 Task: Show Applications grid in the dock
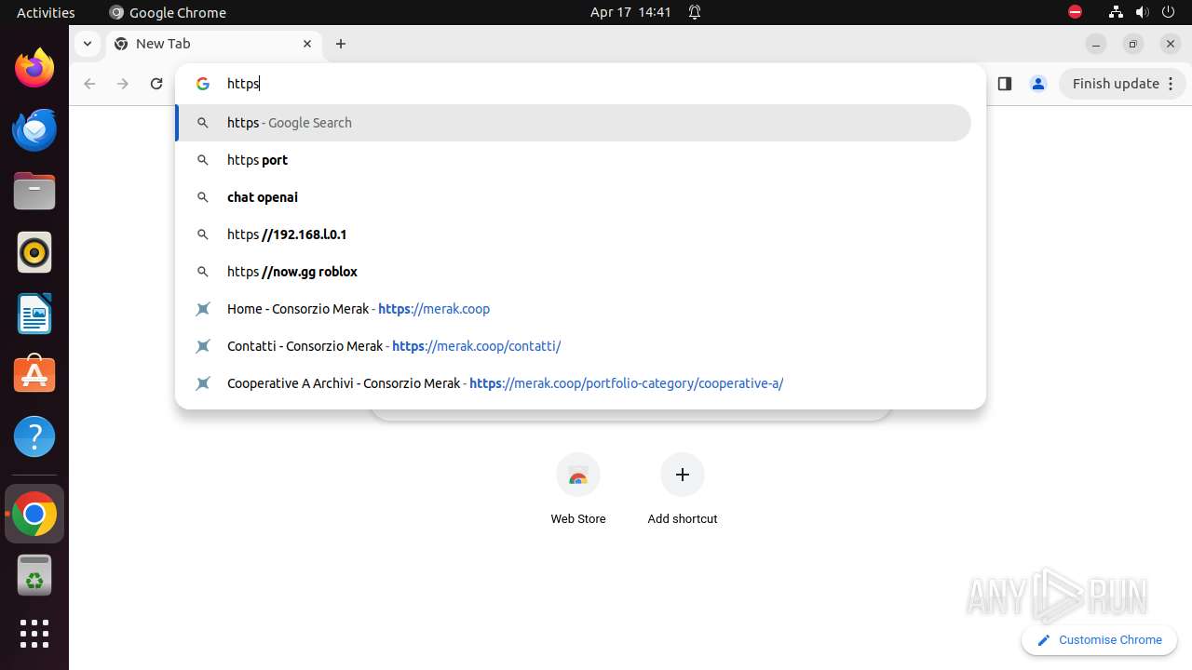(34, 634)
